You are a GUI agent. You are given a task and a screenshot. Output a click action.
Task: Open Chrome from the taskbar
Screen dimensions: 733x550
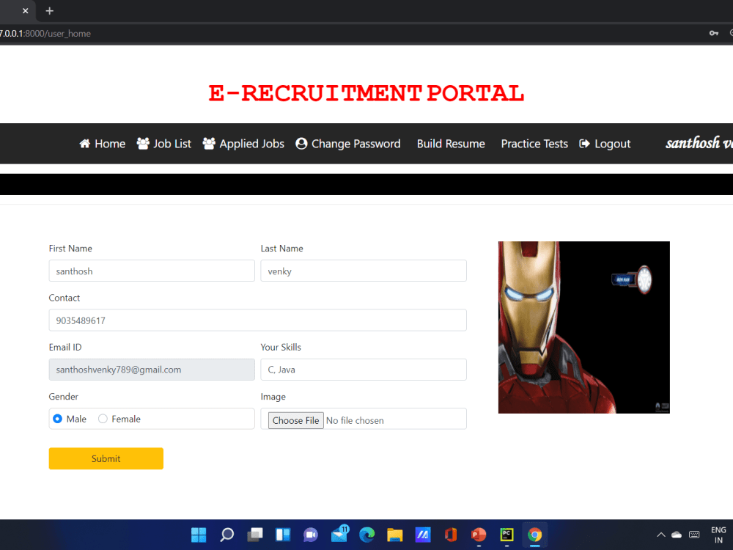pyautogui.click(x=534, y=535)
